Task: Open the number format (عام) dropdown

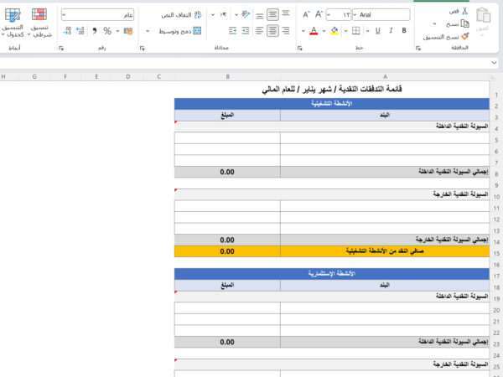Action: 64,15
